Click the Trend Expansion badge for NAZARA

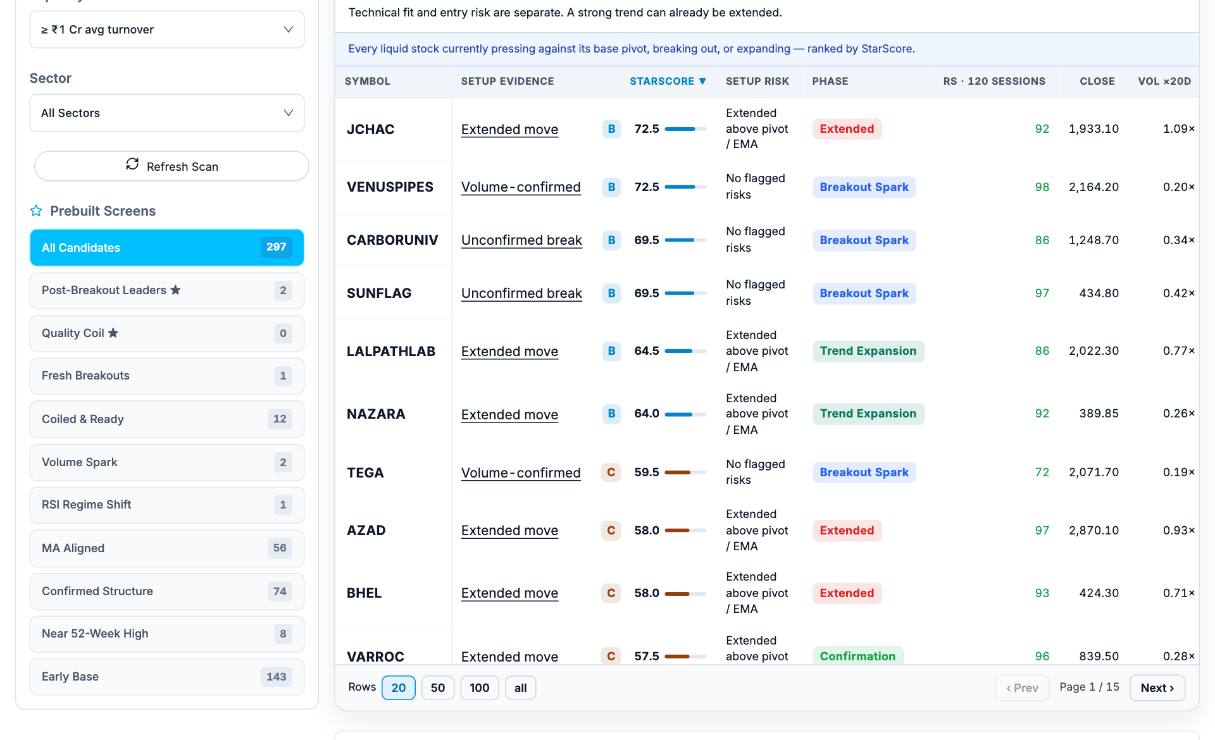pyautogui.click(x=868, y=414)
